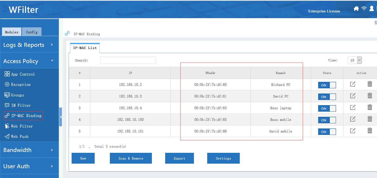377x178 pixels.
Task: Select the IP-MAC List tab
Action: tap(85, 48)
